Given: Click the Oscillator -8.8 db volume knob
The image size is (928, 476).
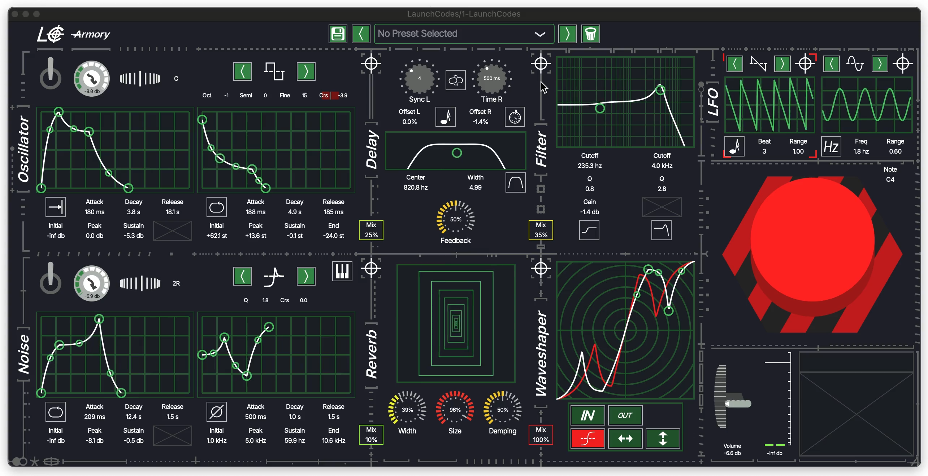Looking at the screenshot, I should click(92, 79).
